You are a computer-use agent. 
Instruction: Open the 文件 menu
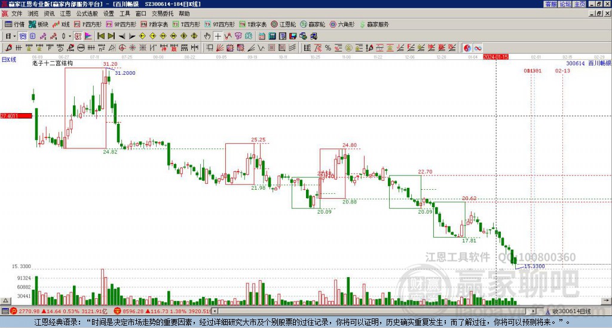tap(17, 14)
